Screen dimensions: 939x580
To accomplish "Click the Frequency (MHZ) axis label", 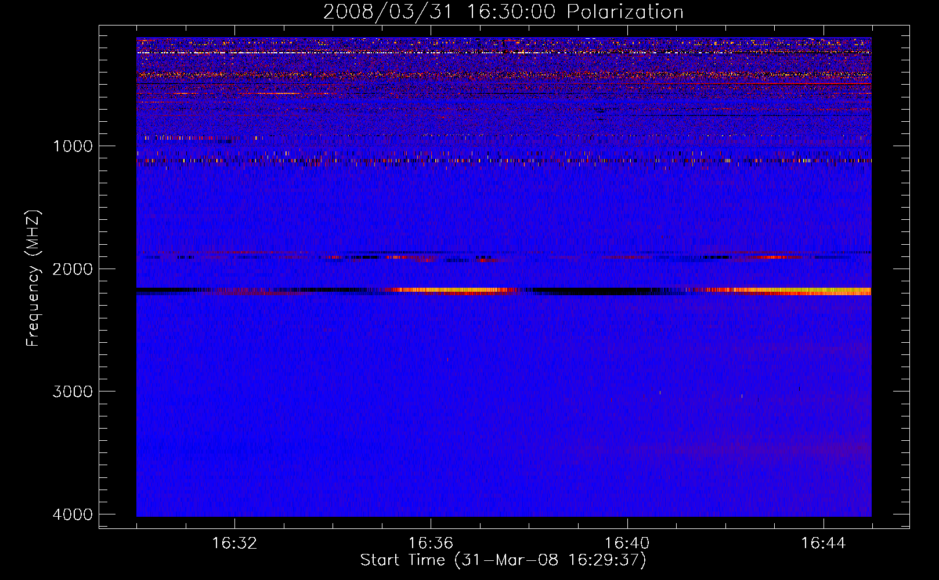I will [x=33, y=278].
